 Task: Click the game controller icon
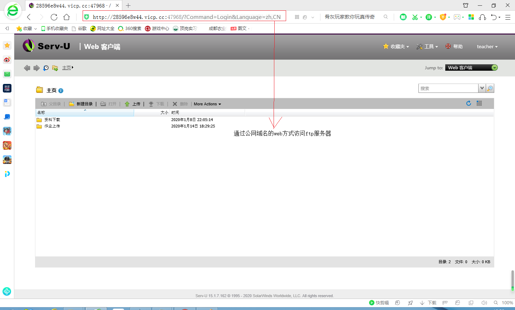click(457, 17)
